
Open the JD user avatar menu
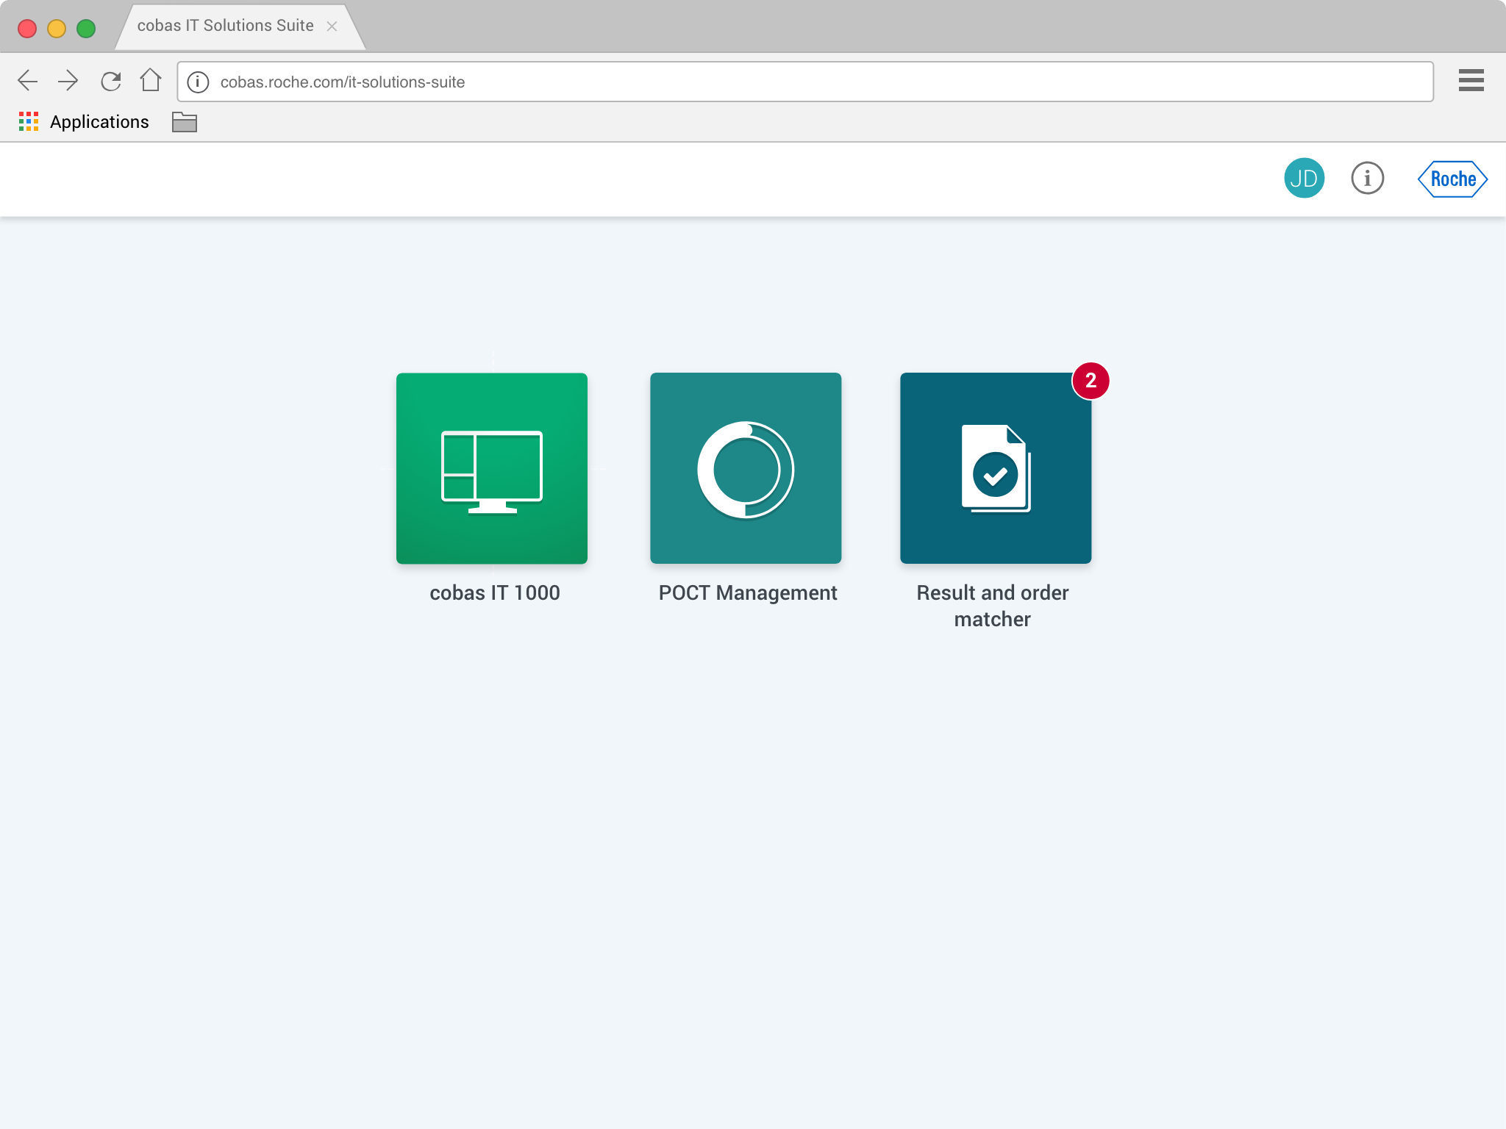(1304, 179)
